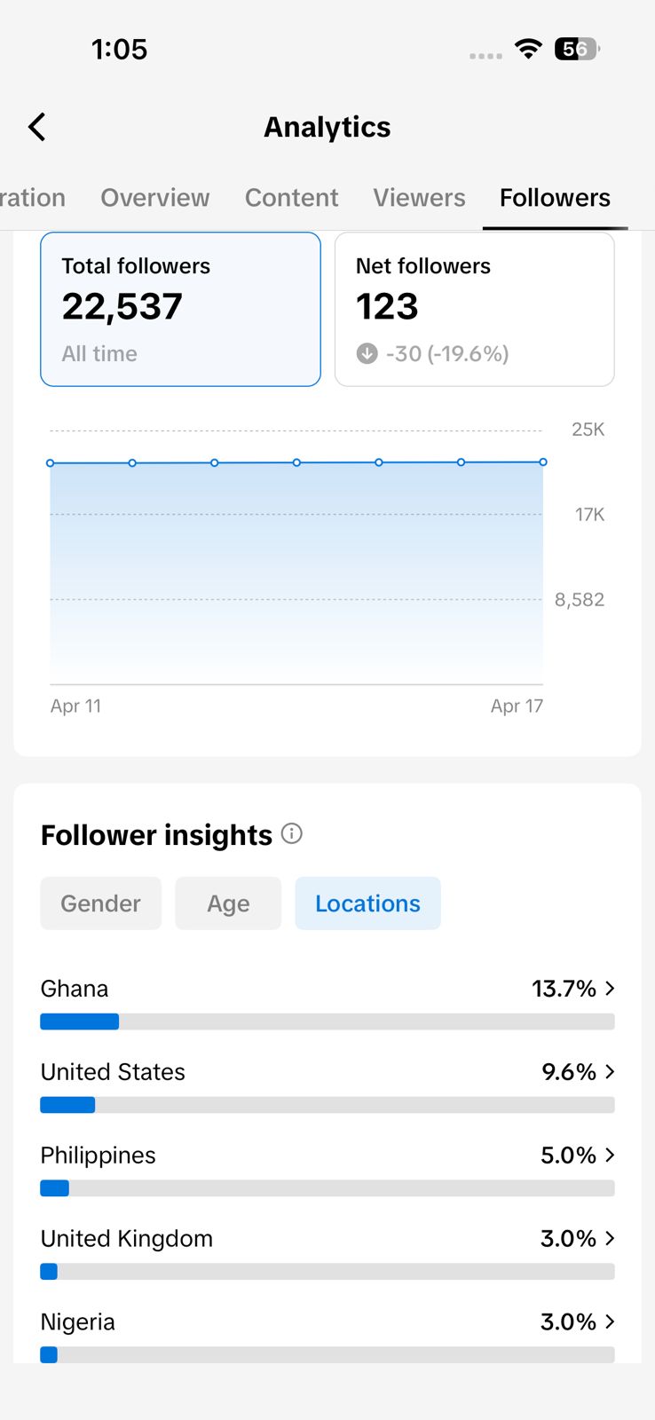Expand Ghana location chevron
The width and height of the screenshot is (655, 1420).
[x=610, y=988]
